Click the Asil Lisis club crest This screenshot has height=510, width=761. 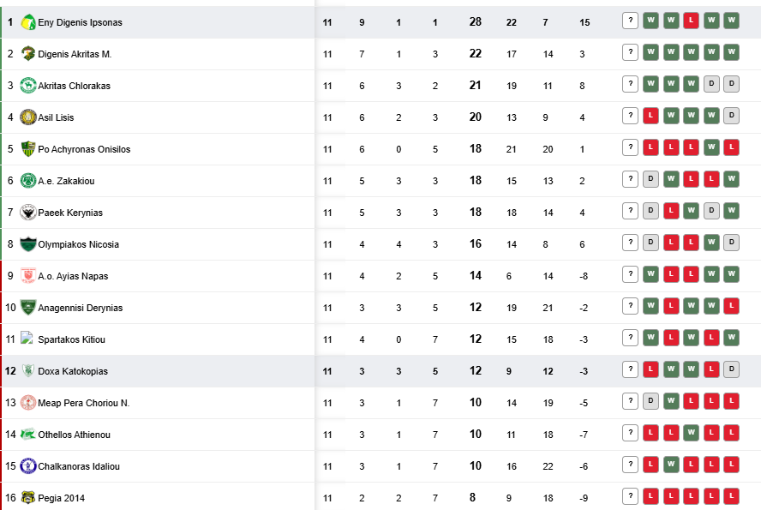click(x=28, y=117)
